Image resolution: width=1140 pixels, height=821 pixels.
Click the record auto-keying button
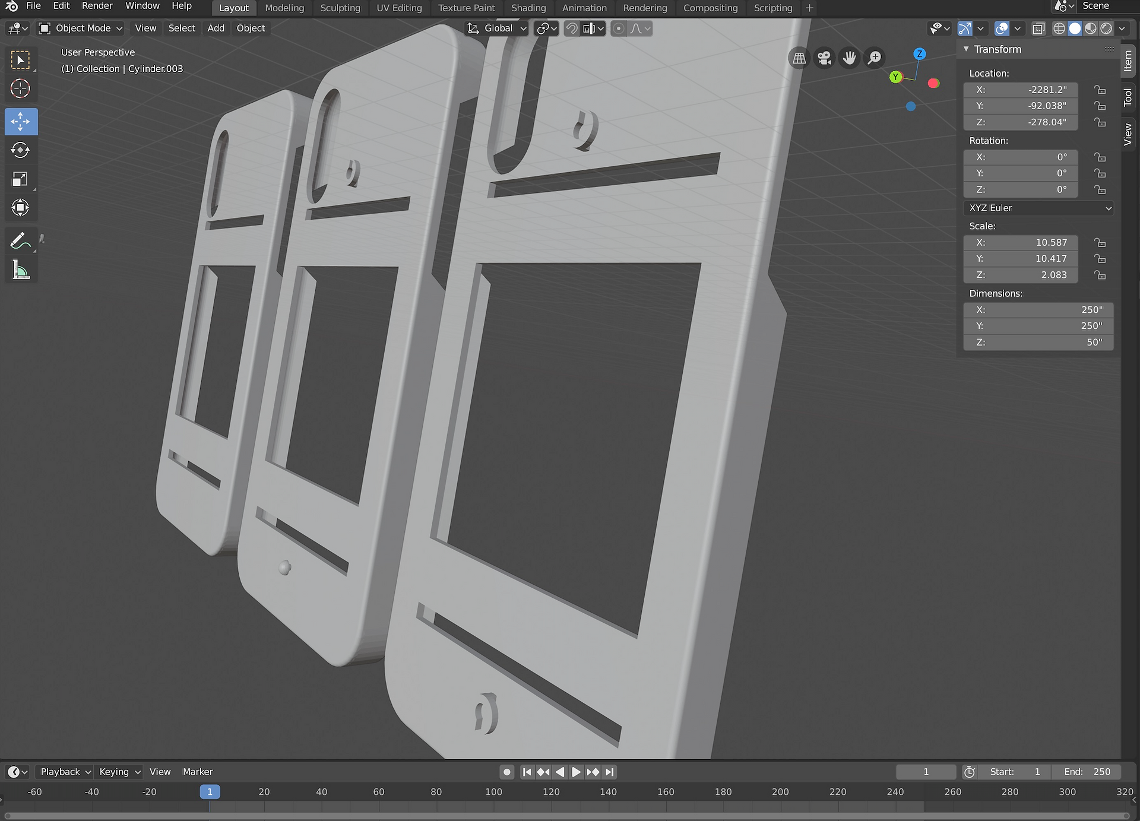click(x=506, y=772)
